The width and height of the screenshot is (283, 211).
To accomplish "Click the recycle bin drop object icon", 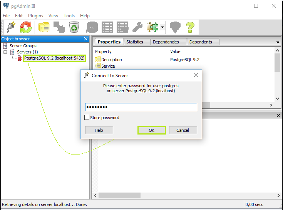I will click(74, 27).
